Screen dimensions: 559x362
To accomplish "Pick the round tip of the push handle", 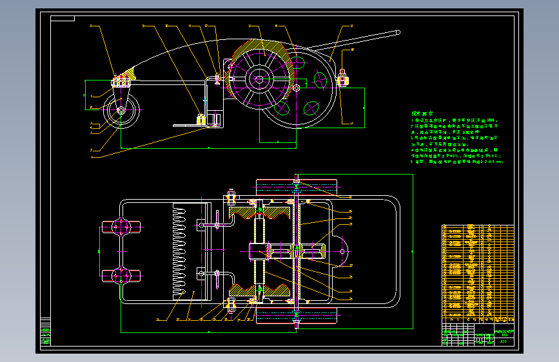I will [x=398, y=32].
